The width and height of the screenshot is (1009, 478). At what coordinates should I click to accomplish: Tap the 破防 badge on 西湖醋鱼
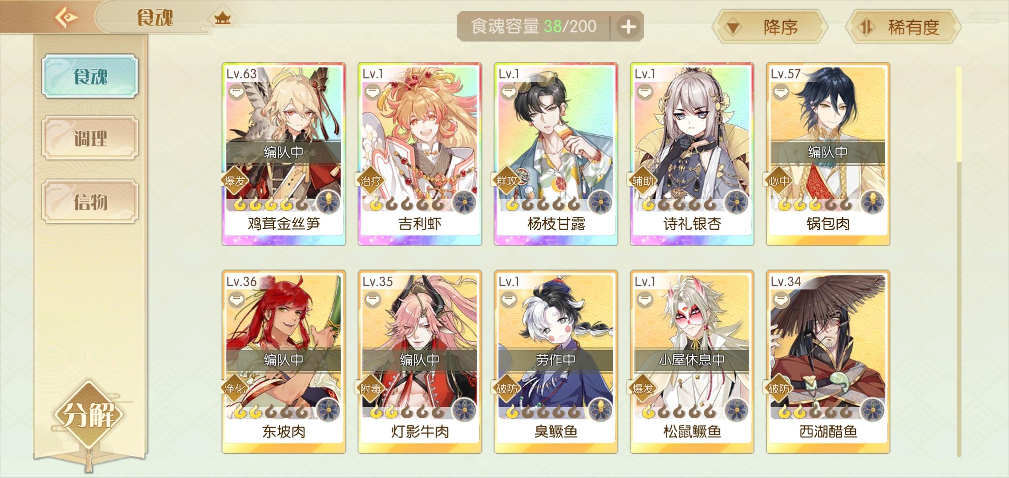point(778,389)
